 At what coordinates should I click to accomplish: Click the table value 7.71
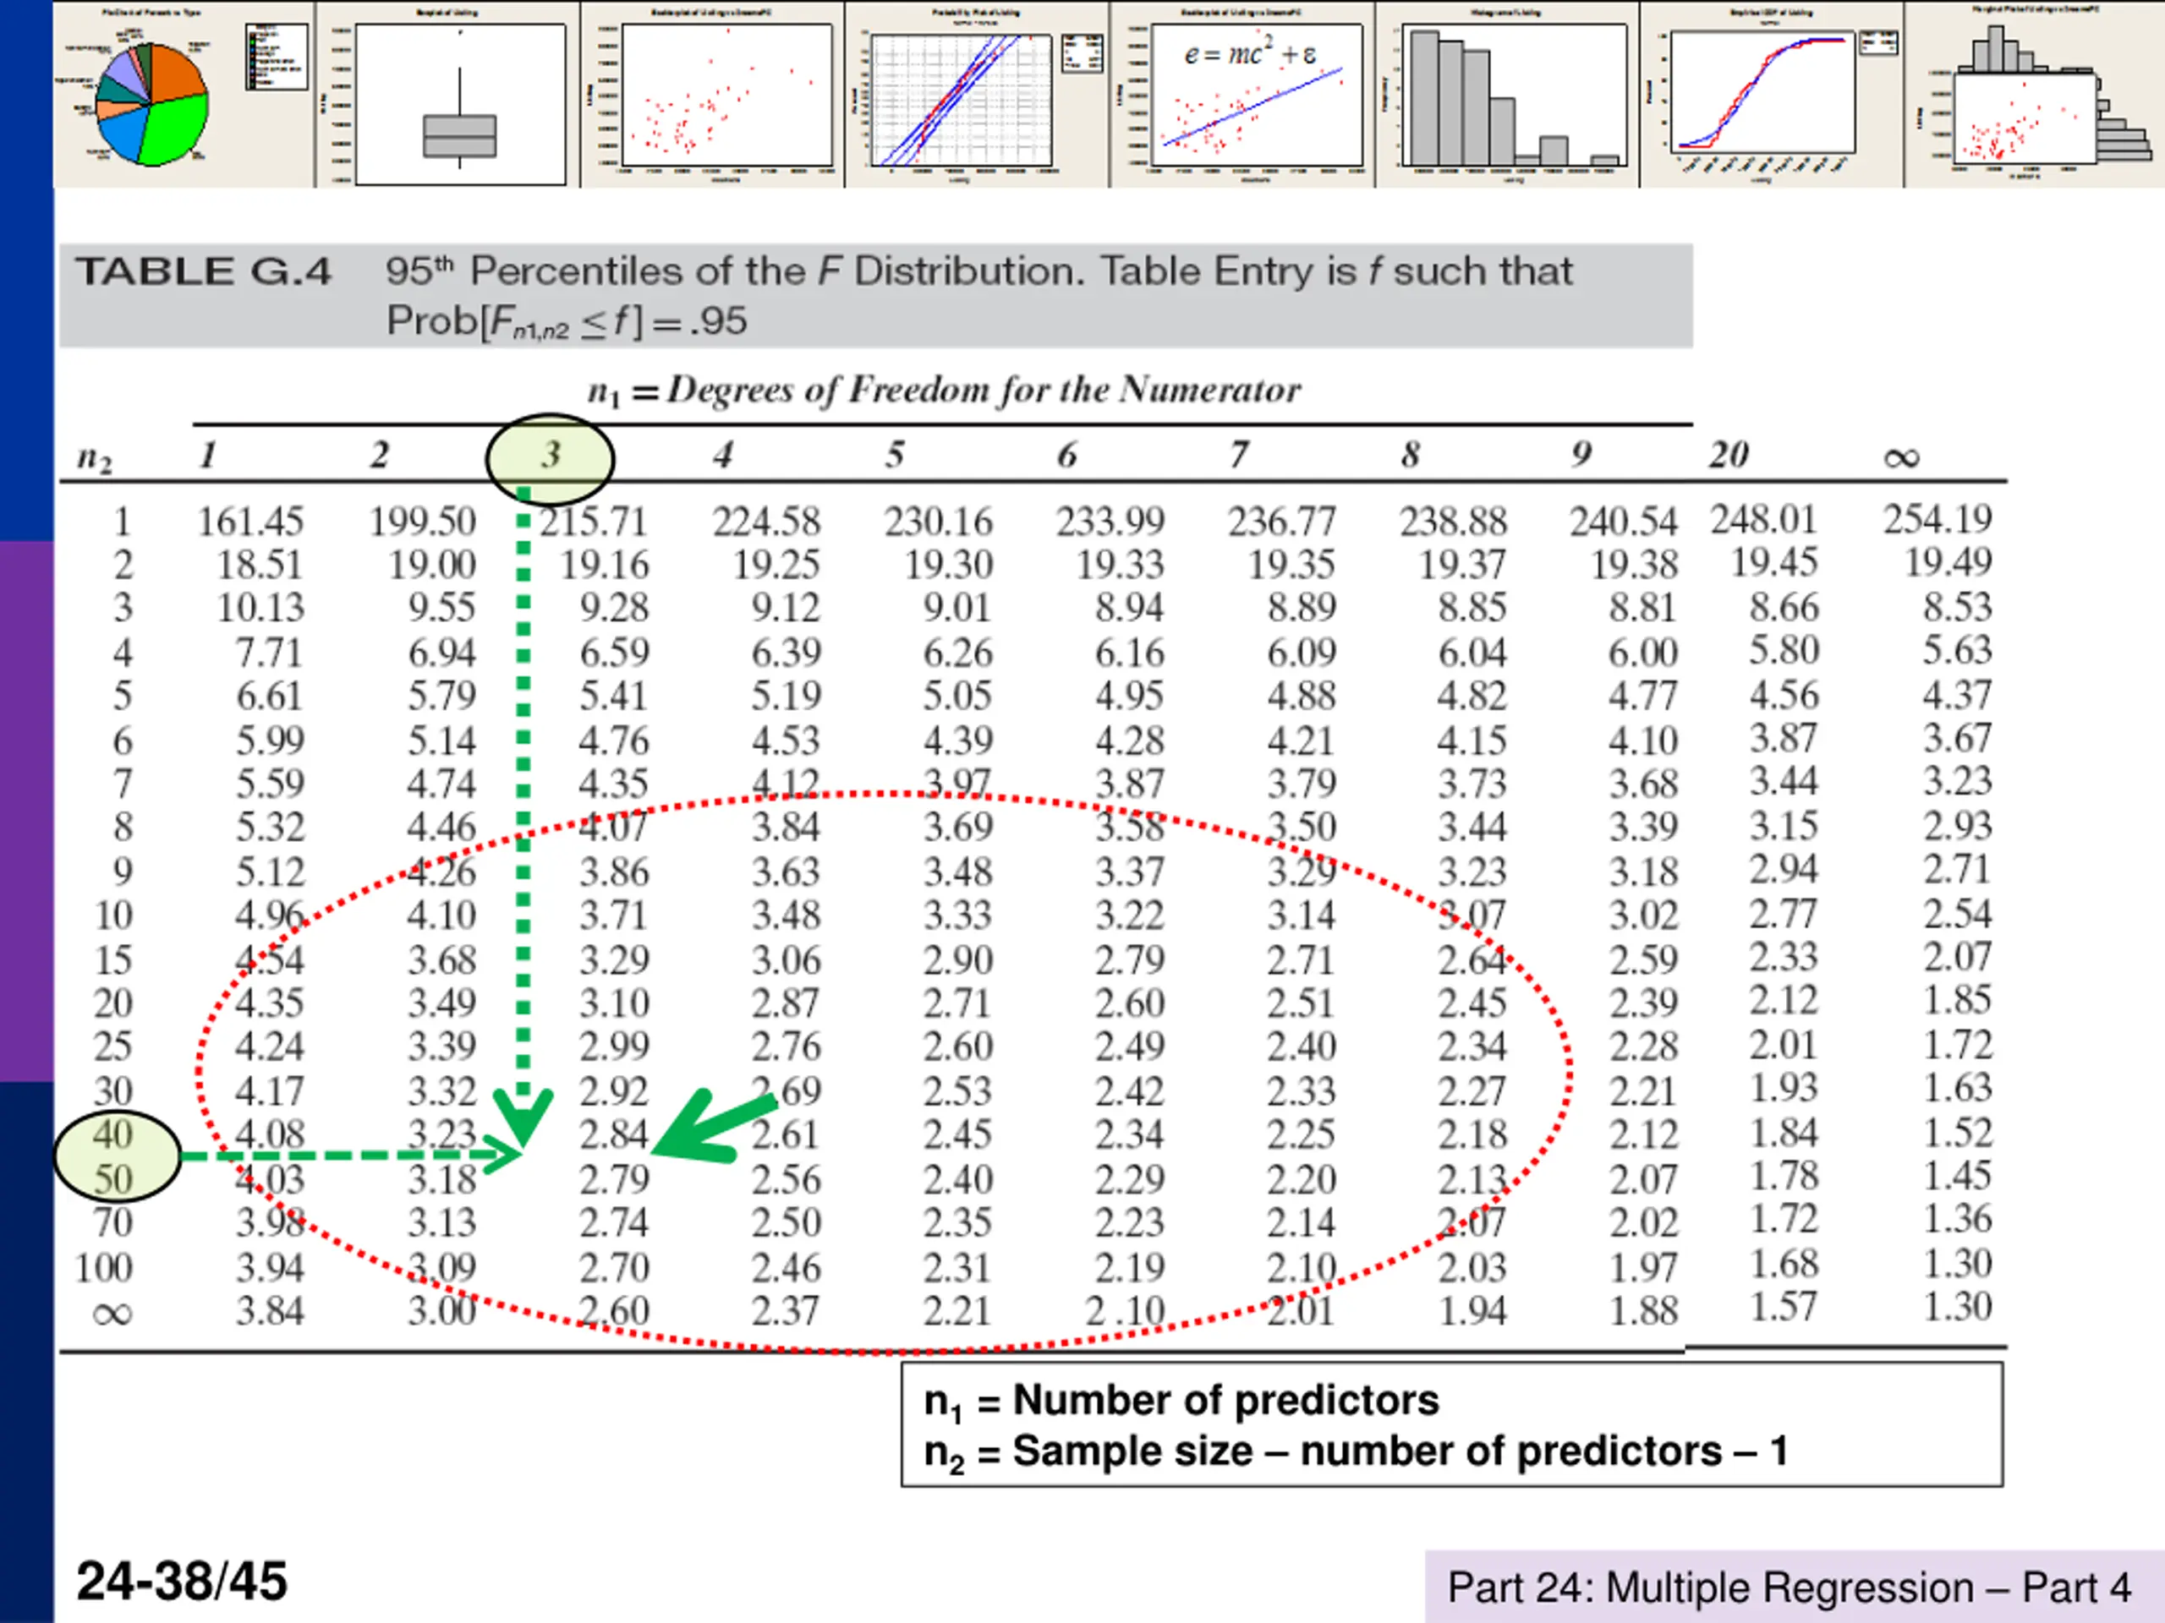270,653
